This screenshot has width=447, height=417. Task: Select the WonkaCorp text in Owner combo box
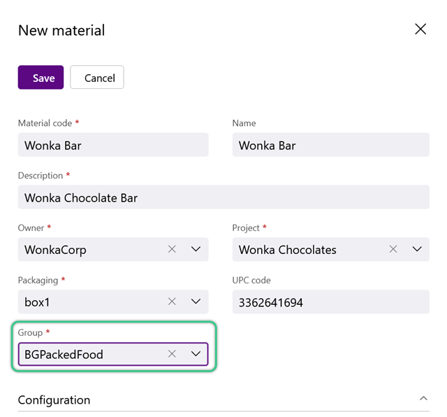pyautogui.click(x=55, y=250)
